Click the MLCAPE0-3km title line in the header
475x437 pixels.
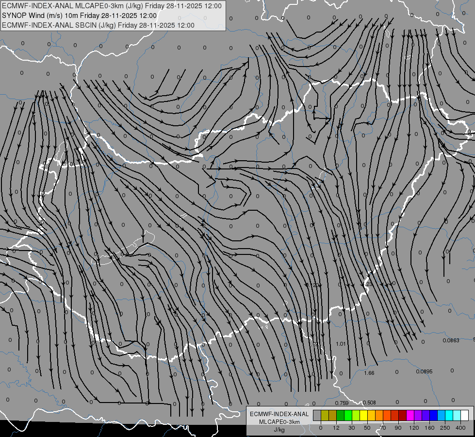(x=112, y=6)
